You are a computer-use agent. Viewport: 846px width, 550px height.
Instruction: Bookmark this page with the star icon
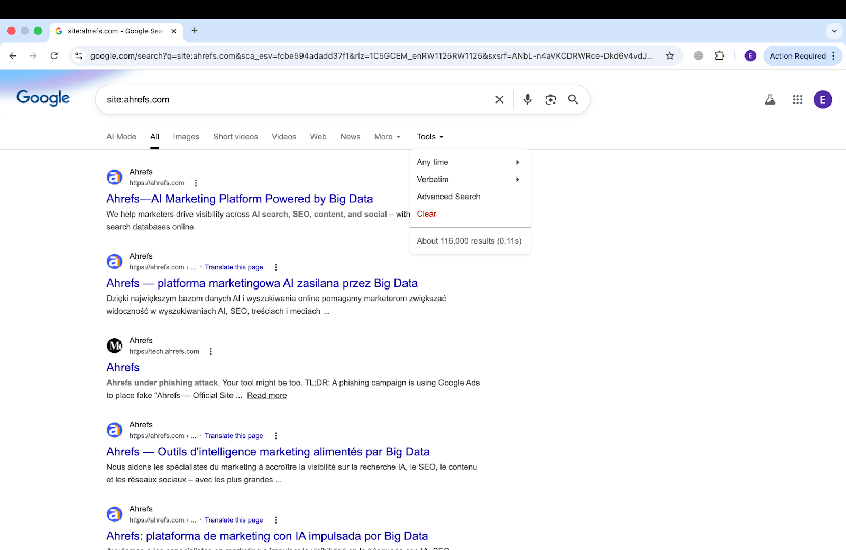(x=670, y=55)
